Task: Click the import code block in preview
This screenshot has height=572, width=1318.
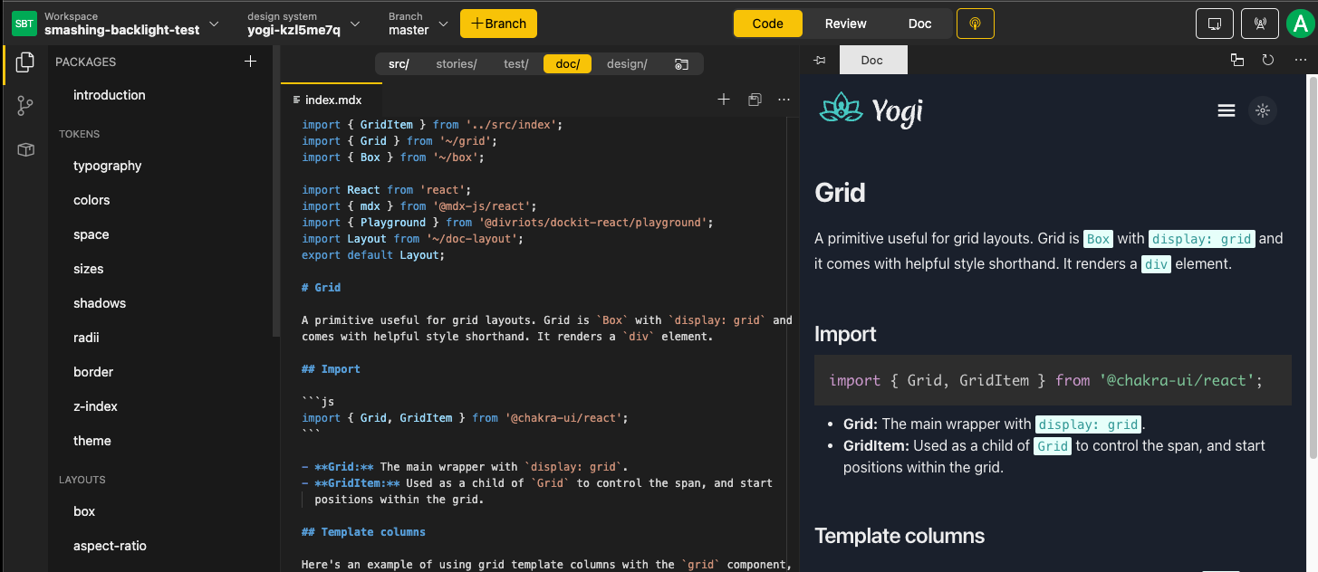Action: click(x=1053, y=380)
